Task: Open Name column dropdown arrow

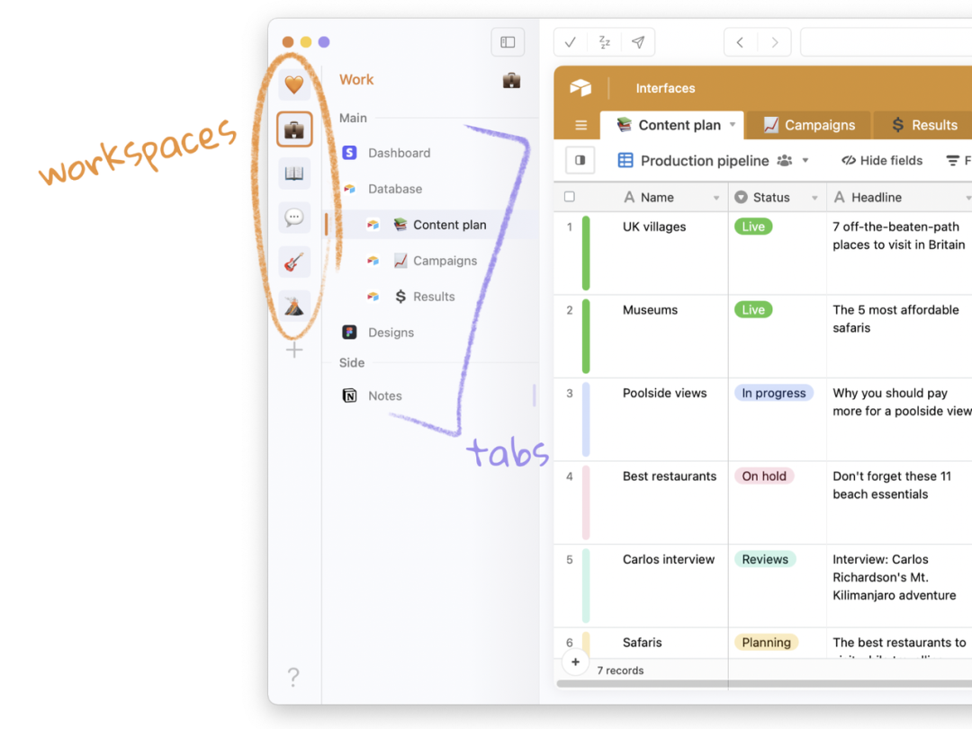Action: (x=716, y=198)
